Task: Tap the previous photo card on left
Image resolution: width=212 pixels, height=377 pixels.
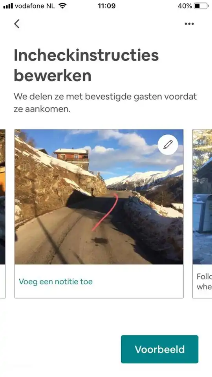Action: (x=2, y=214)
